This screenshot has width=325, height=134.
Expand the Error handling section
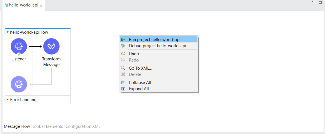click(x=8, y=99)
